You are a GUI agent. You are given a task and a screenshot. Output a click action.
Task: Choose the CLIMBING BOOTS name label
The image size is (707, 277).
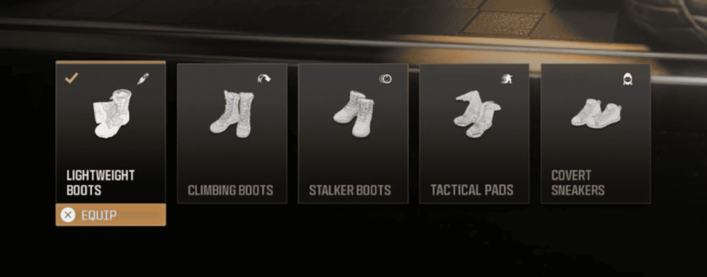coord(231,190)
